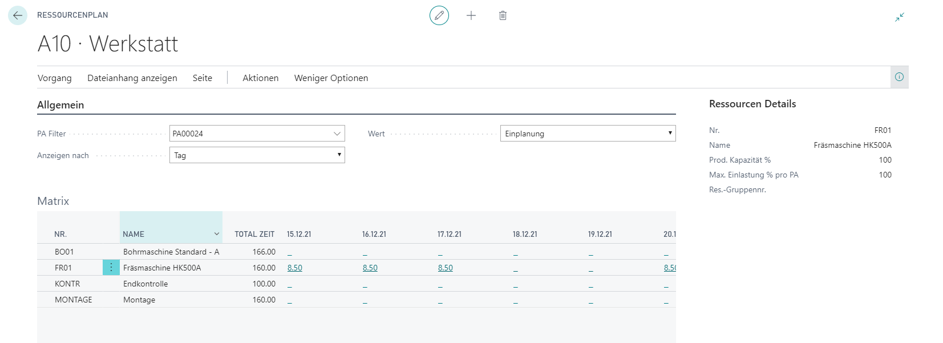
Task: Open the 8.50 value under 16.12.21
Action: [370, 268]
